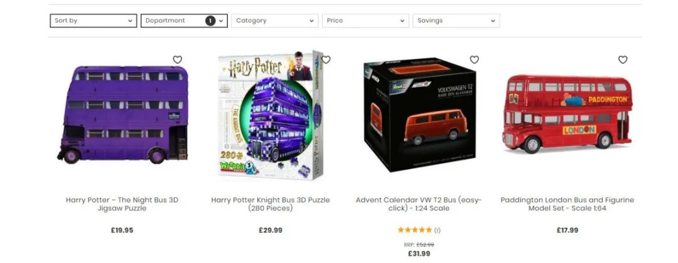
Task: Open Paddington London Bus and Figurine Model link
Action: coord(568,204)
